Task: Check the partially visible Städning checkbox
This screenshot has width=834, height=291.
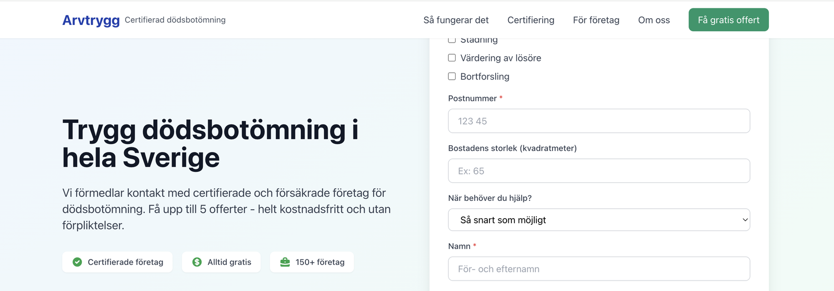Action: (x=452, y=40)
